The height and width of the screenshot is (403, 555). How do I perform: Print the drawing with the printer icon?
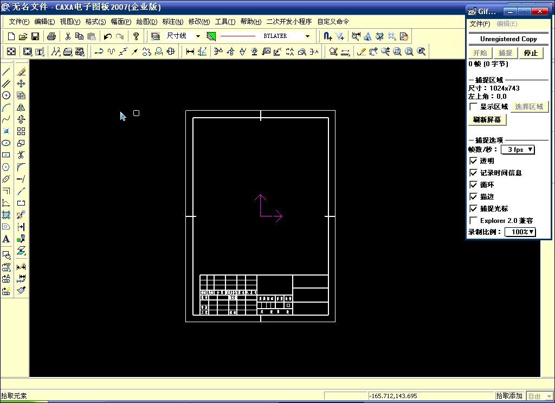point(51,36)
